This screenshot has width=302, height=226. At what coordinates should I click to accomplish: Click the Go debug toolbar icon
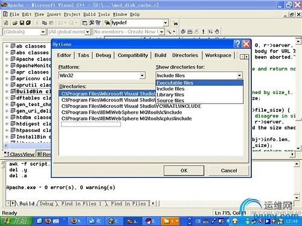[210, 31]
